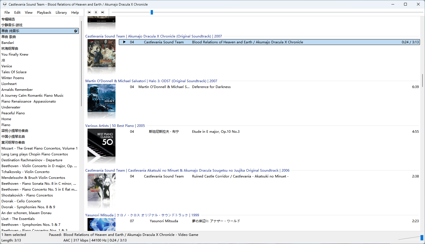
Task: Open the 中国小提琴名曲 playlist
Action: click(39, 137)
